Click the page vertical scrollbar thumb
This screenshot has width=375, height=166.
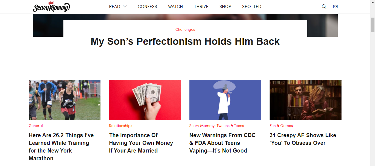373,25
